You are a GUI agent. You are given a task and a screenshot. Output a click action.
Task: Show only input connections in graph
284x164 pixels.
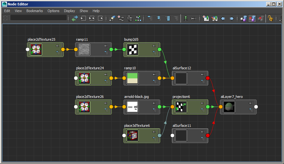(83, 18)
